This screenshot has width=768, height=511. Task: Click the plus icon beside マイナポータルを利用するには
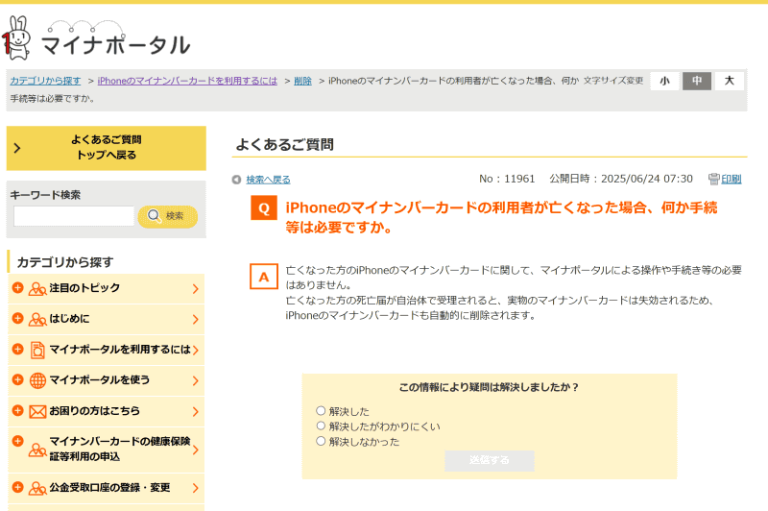[17, 350]
